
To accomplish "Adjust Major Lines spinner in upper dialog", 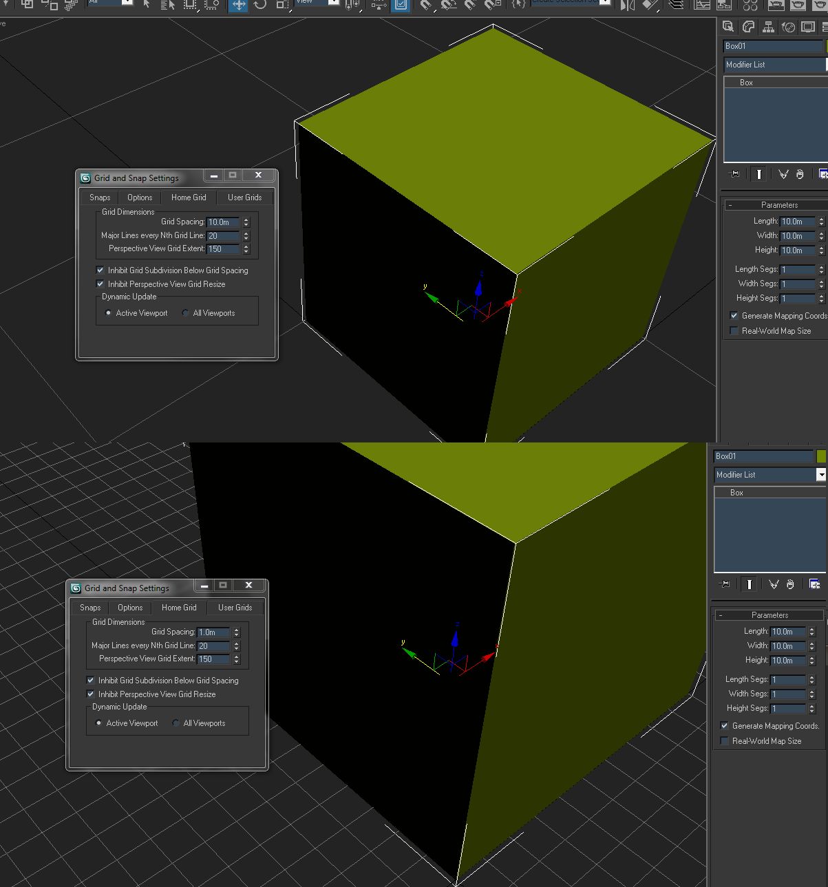I will coord(246,235).
